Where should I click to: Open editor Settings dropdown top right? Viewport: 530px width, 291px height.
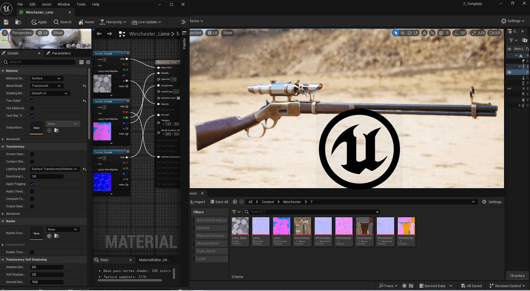click(513, 21)
